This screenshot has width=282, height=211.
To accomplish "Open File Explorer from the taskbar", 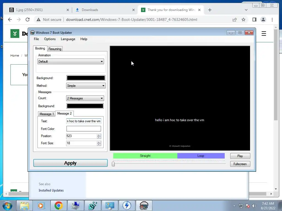I will click(25, 206).
